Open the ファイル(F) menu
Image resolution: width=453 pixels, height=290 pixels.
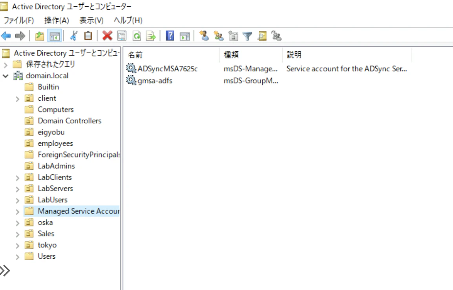(x=19, y=20)
